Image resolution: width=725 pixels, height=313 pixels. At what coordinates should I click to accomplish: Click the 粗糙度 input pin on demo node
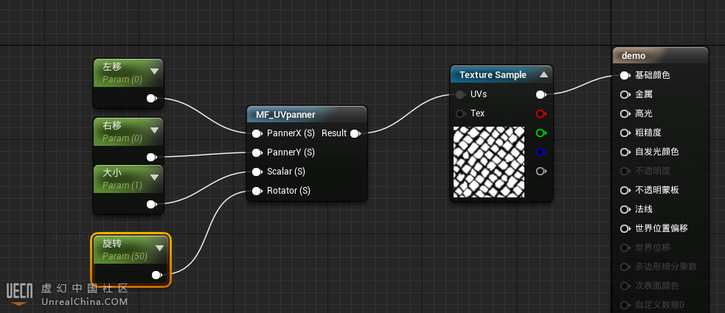click(625, 133)
